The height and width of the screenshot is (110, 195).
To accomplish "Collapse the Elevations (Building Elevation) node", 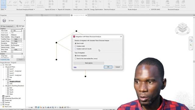I will click(x=3, y=86).
